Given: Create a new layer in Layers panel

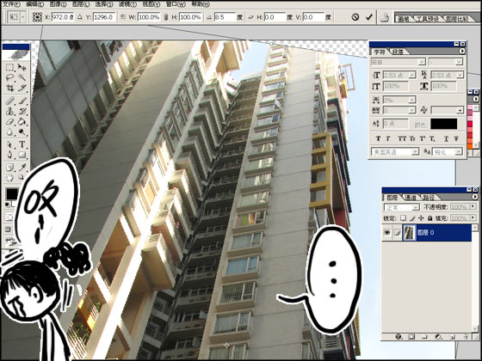Looking at the screenshot, I should [x=452, y=337].
